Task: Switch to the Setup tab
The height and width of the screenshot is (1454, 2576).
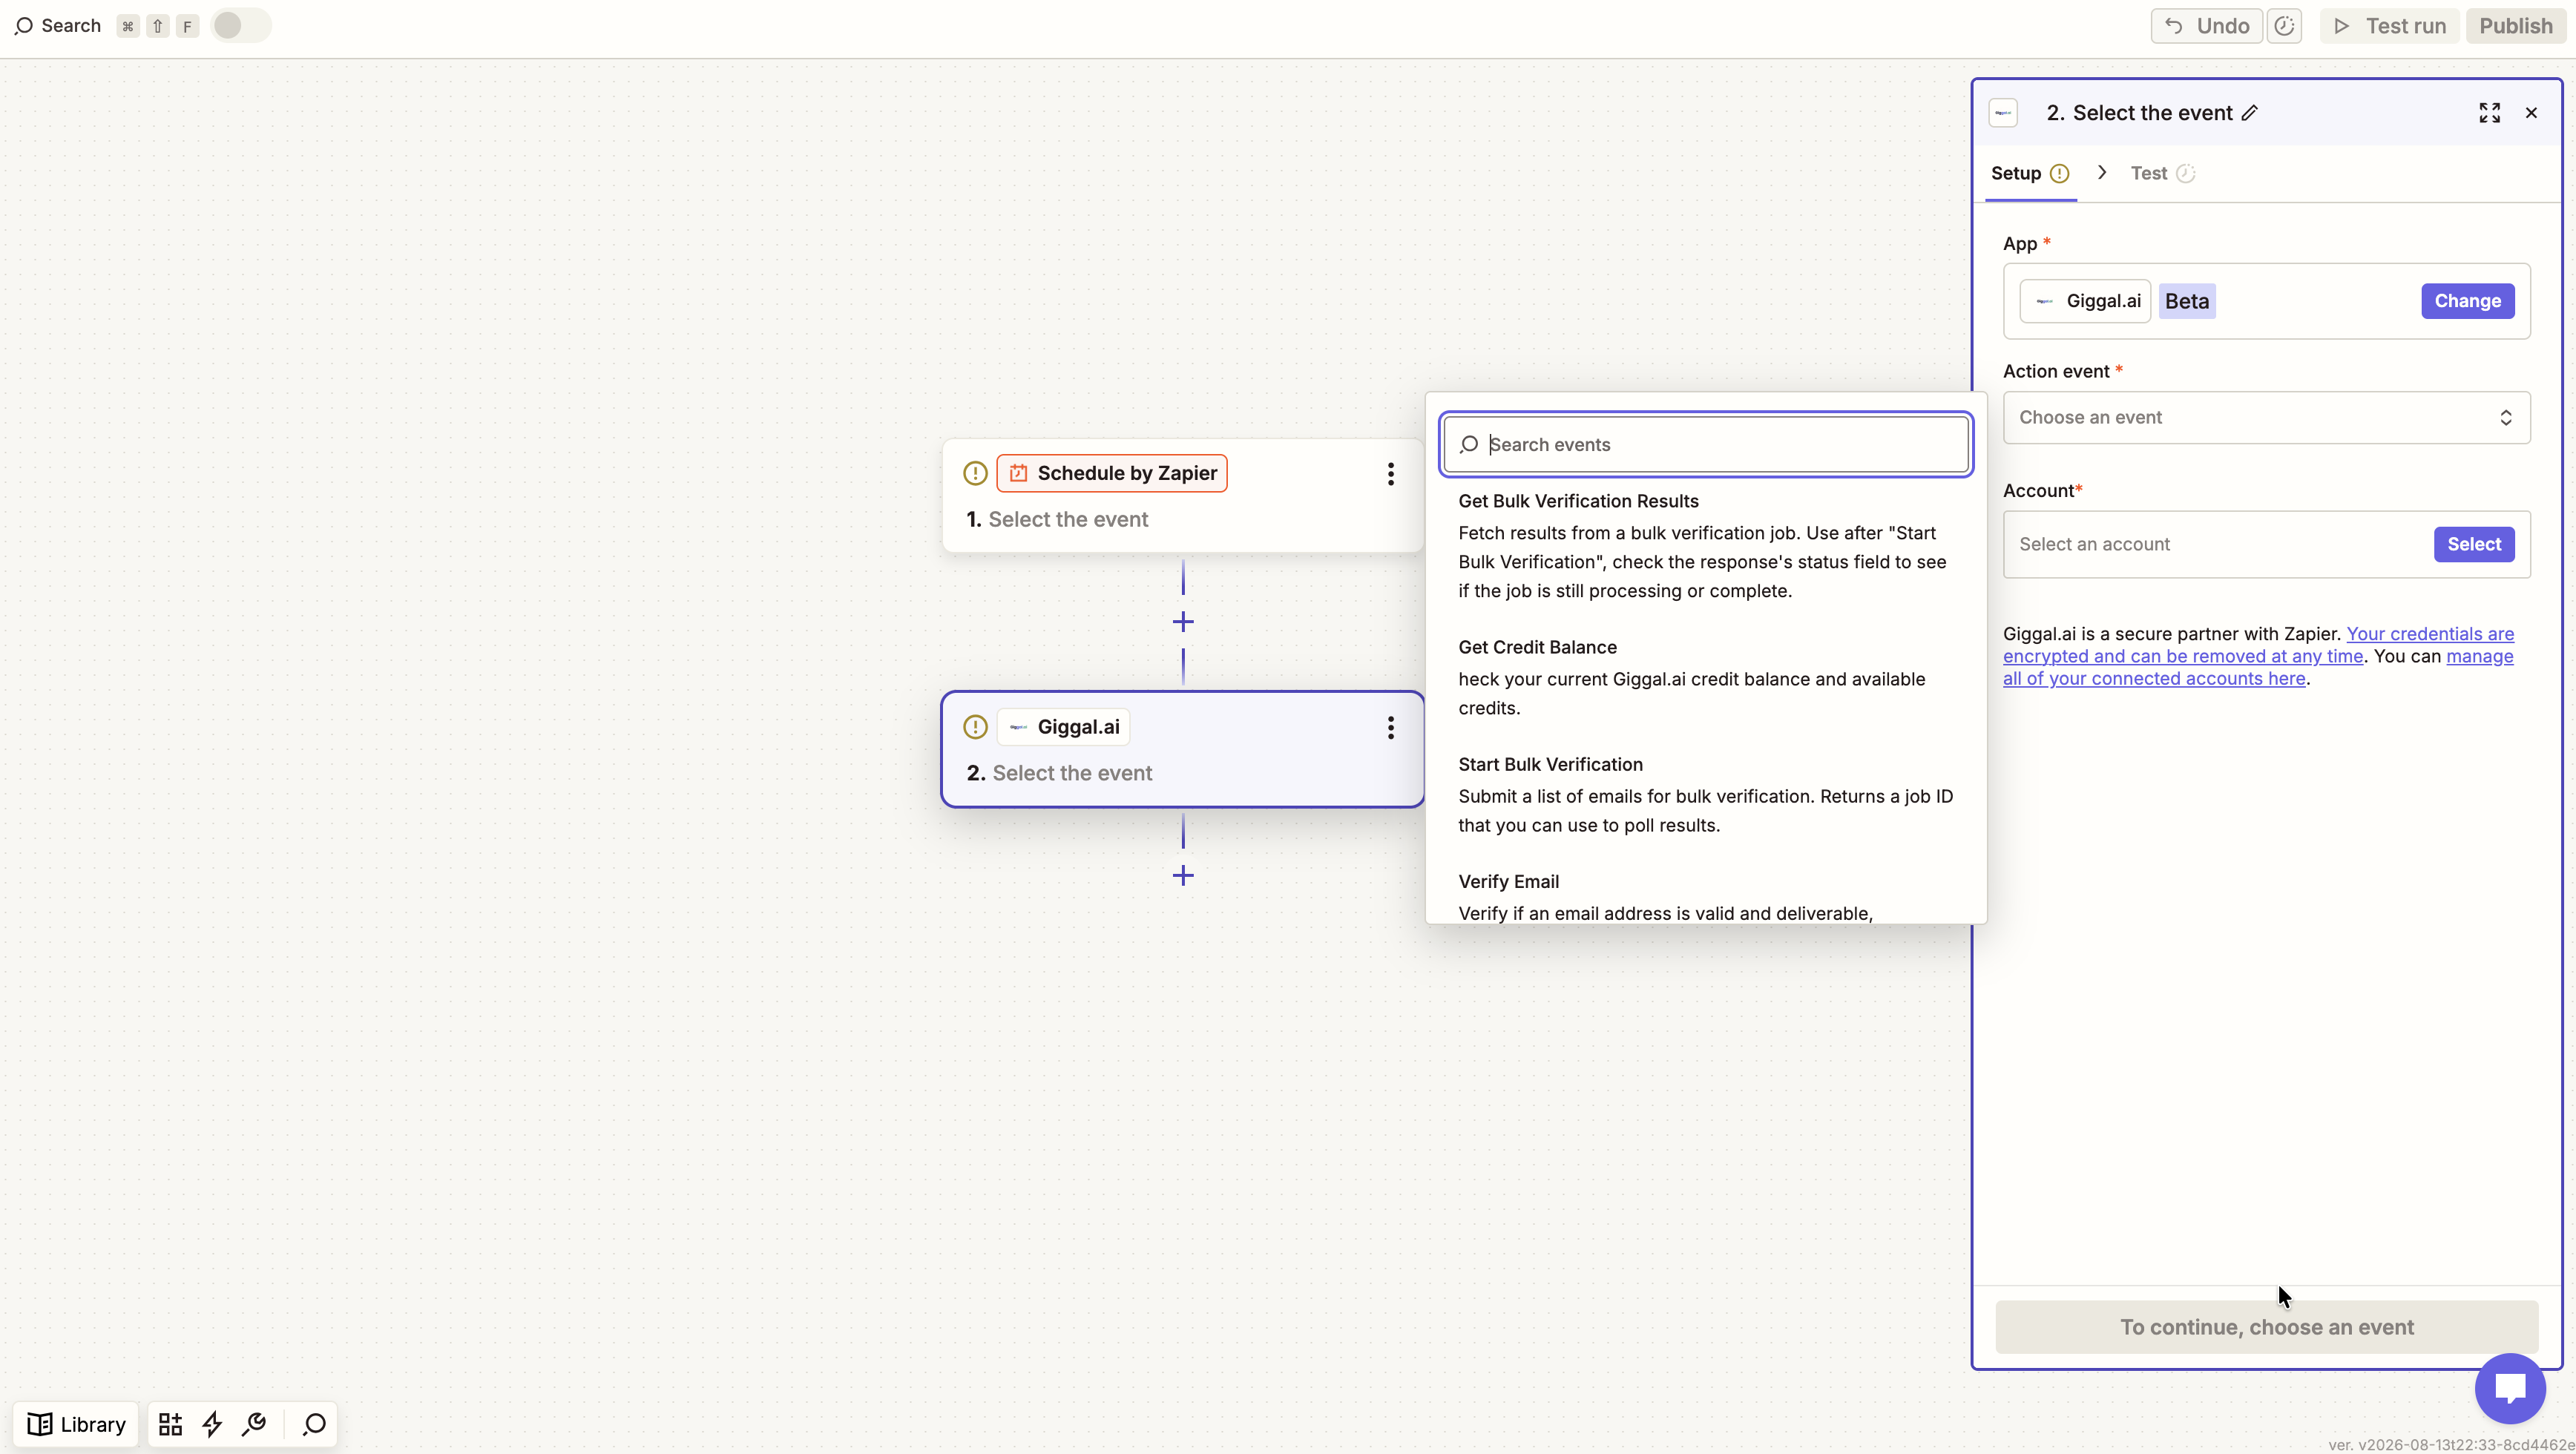Action: click(x=2029, y=174)
